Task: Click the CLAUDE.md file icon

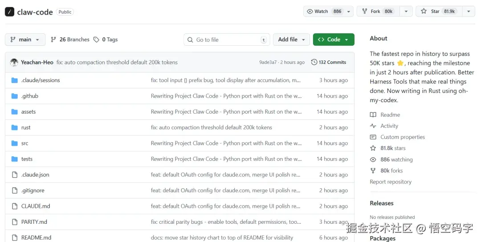Action: tap(14, 206)
